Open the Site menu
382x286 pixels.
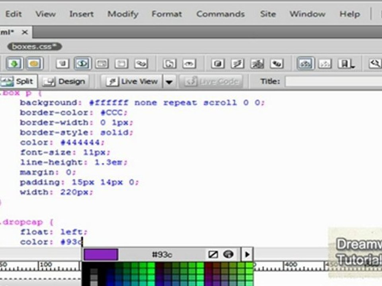click(268, 14)
